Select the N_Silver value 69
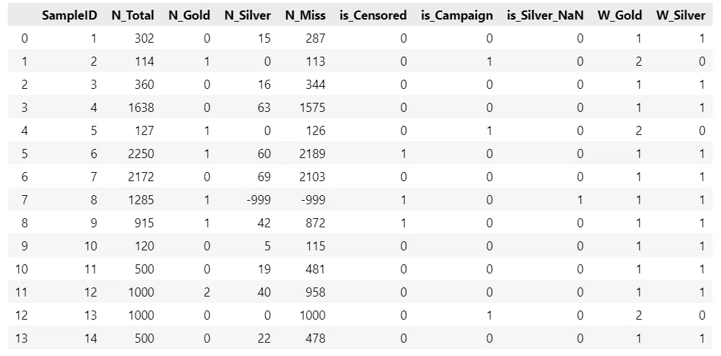This screenshot has width=721, height=356. coord(264,177)
